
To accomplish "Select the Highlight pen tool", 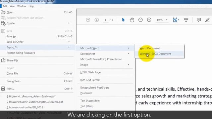I will tap(207, 20).
